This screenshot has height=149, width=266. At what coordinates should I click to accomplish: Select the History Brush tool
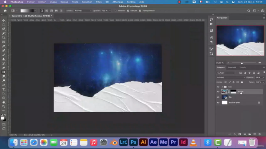[x=4, y=63]
